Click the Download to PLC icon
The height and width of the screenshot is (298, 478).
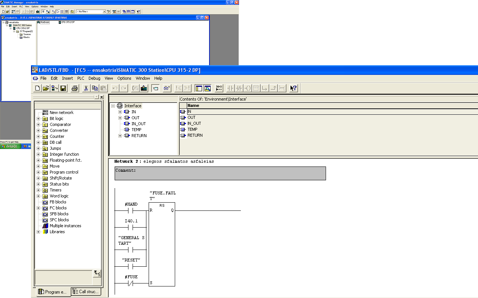(x=144, y=88)
